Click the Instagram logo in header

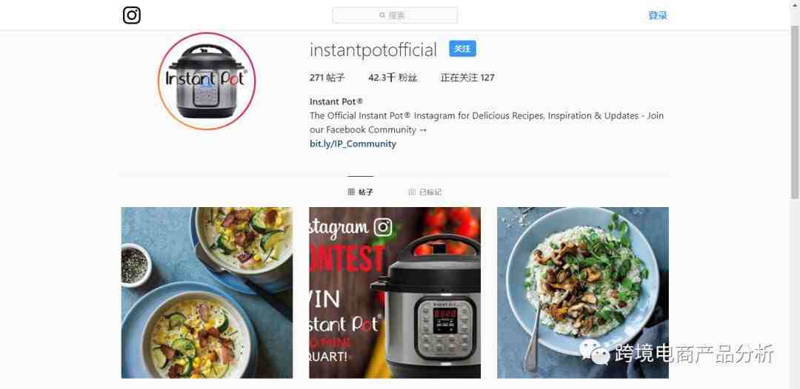tap(132, 16)
